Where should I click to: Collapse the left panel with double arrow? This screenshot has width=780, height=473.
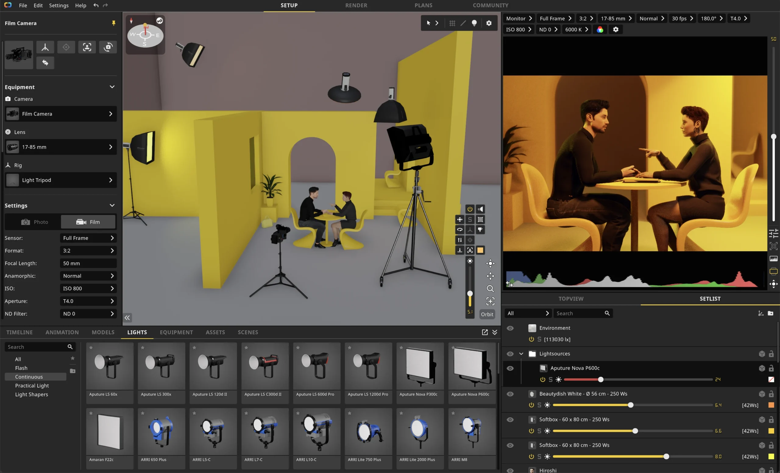pyautogui.click(x=127, y=318)
